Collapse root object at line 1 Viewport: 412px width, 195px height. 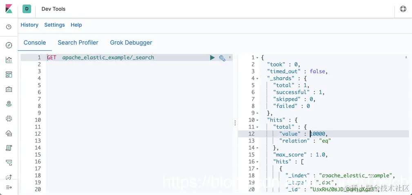258,58
